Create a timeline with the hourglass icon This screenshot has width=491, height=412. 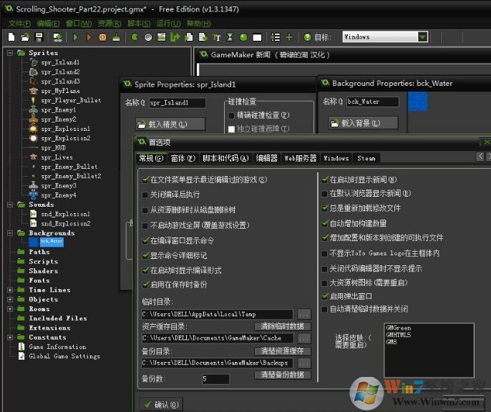pos(230,37)
